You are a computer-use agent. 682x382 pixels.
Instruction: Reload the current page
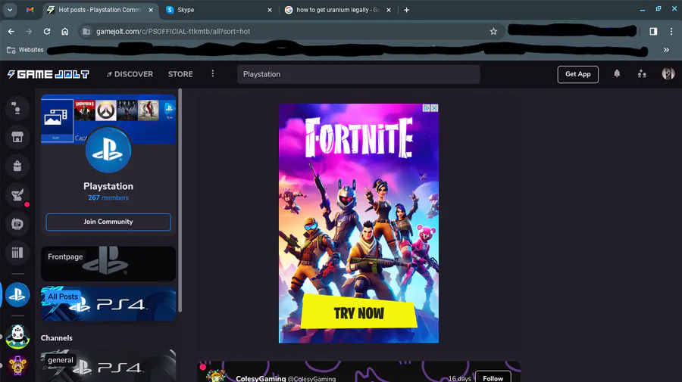pos(47,31)
